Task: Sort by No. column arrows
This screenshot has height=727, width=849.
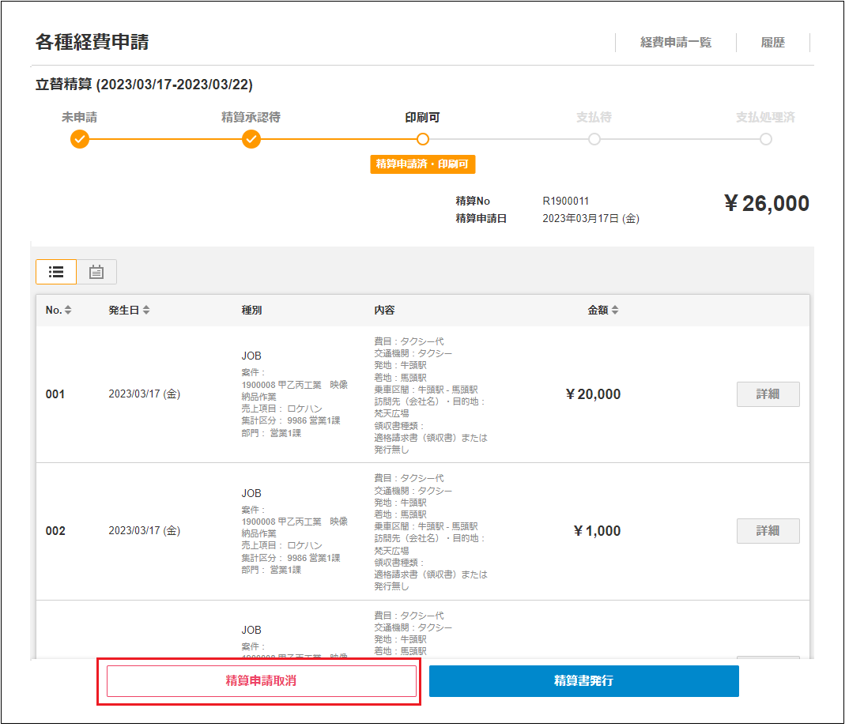Action: coord(68,311)
